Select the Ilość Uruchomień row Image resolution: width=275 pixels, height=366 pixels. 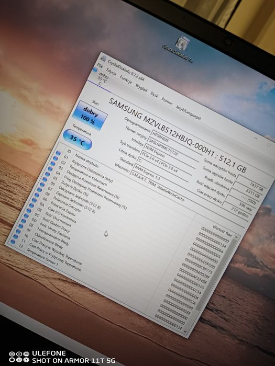click(58, 220)
